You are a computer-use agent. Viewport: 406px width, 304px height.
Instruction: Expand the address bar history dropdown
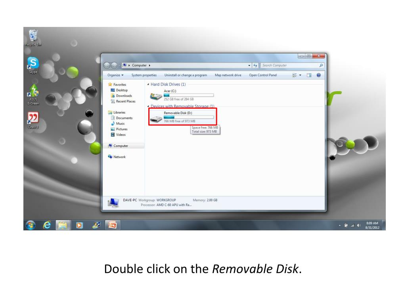coord(249,65)
